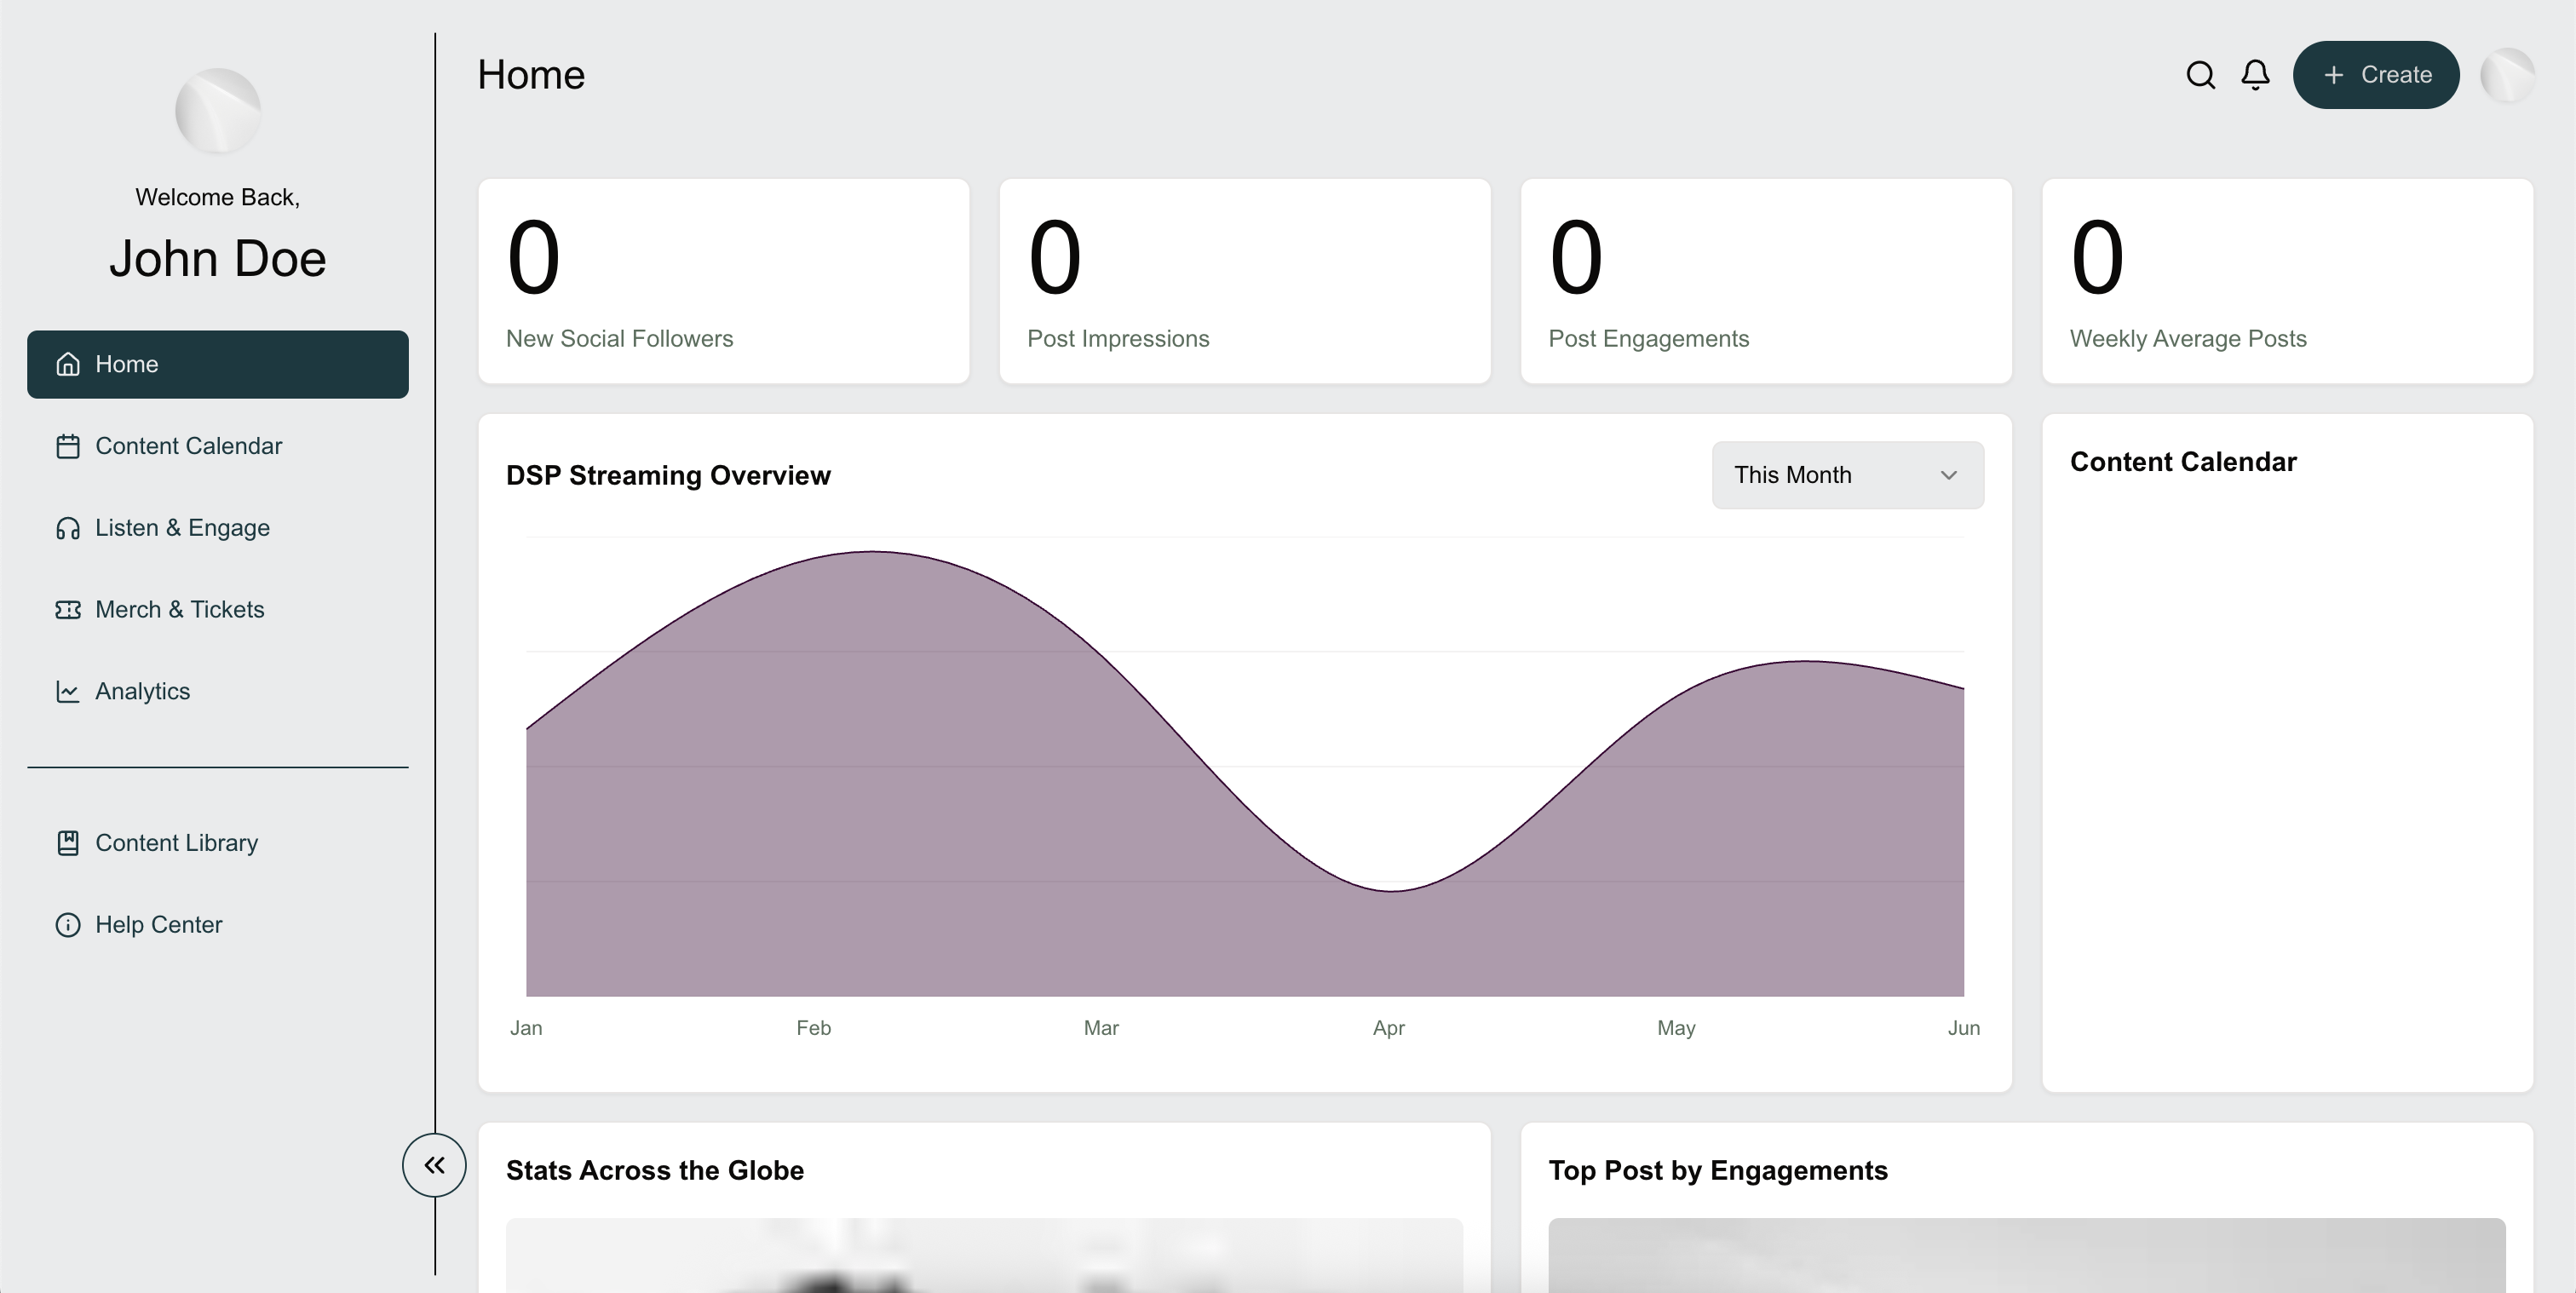The width and height of the screenshot is (2576, 1293).
Task: Open the This Month dropdown
Action: (1846, 475)
